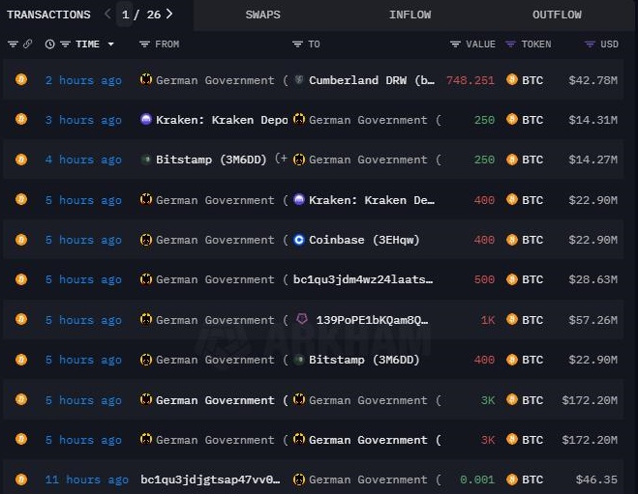Image resolution: width=638 pixels, height=494 pixels.
Task: Open the '3 hours ago' transaction link
Action: pos(83,120)
